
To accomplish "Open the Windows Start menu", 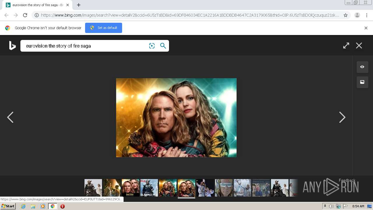I will [8, 206].
